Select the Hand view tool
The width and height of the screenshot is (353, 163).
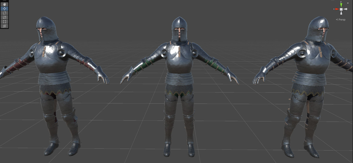tap(4, 4)
